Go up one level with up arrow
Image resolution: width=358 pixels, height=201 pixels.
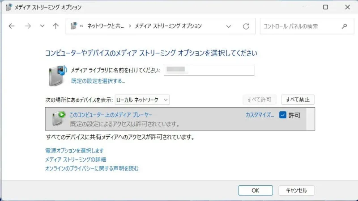tap(55, 26)
